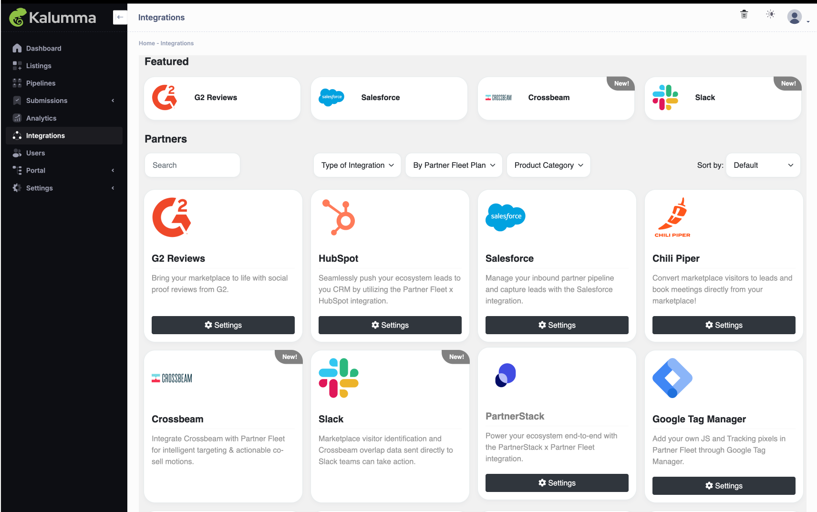This screenshot has height=512, width=817.
Task: Click the PartnerStack logo
Action: (x=506, y=375)
